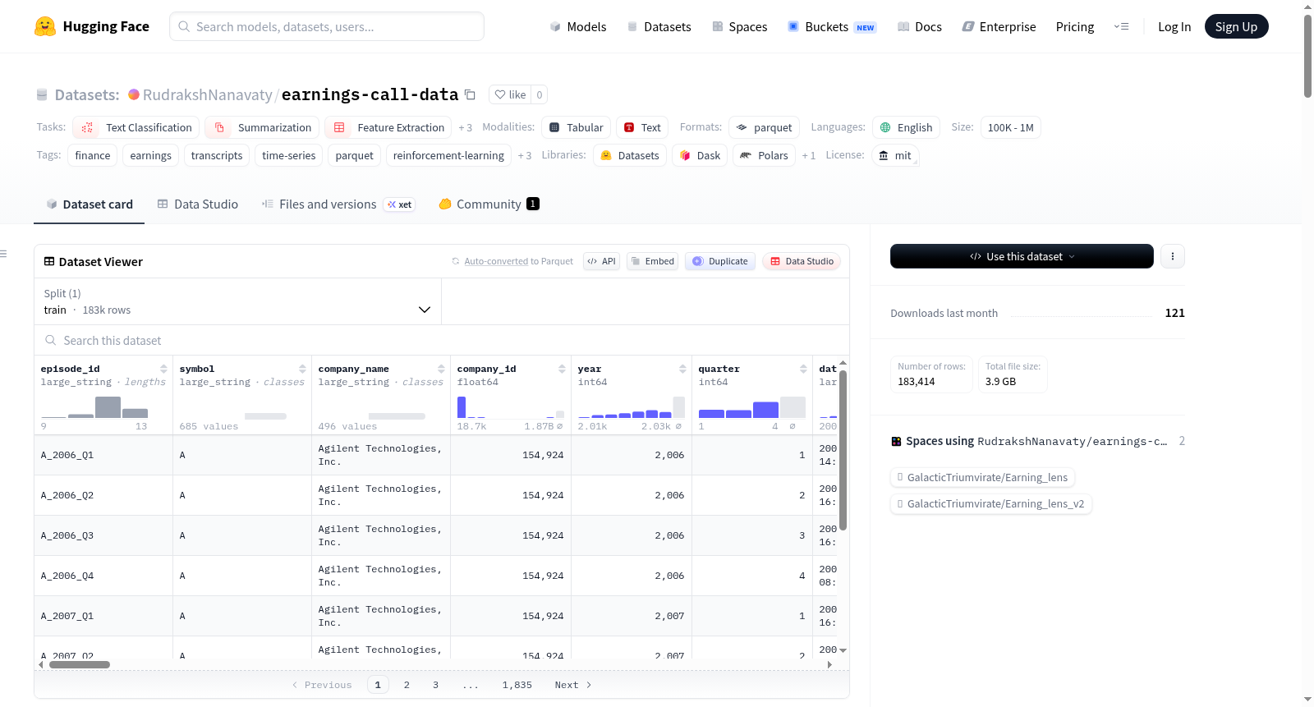Click the Search this dataset field
The image size is (1314, 707).
coord(442,340)
